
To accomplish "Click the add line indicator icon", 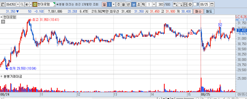I will [180, 4].
